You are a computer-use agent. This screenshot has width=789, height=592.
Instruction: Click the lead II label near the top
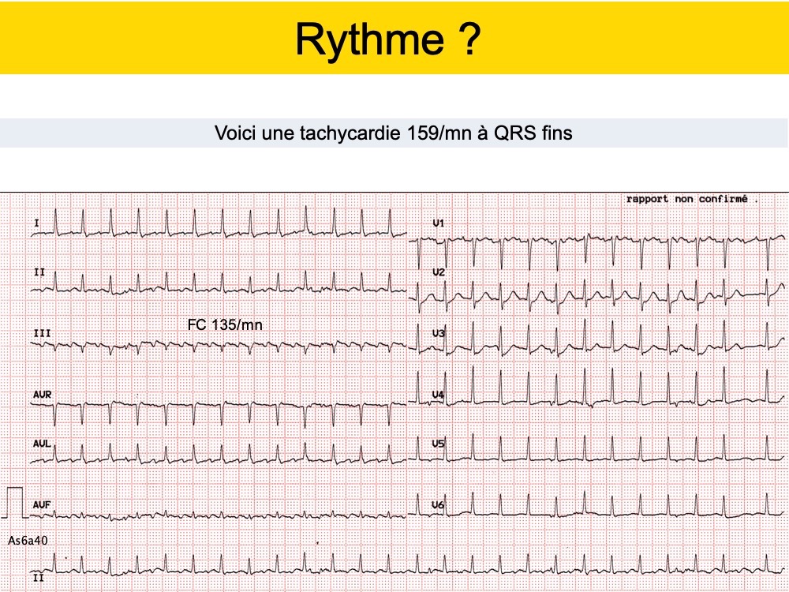click(x=39, y=272)
